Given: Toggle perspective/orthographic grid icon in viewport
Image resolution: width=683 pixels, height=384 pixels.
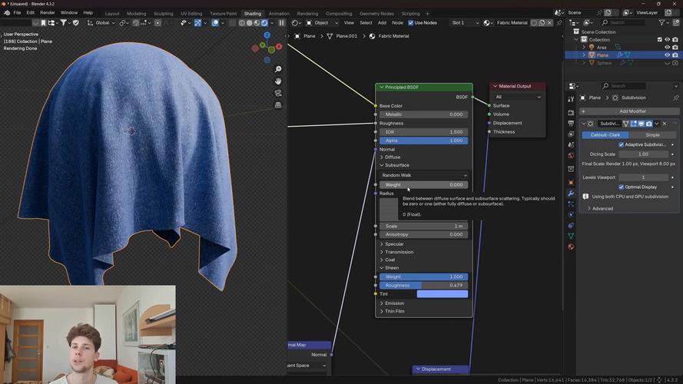Looking at the screenshot, I should coord(278,105).
